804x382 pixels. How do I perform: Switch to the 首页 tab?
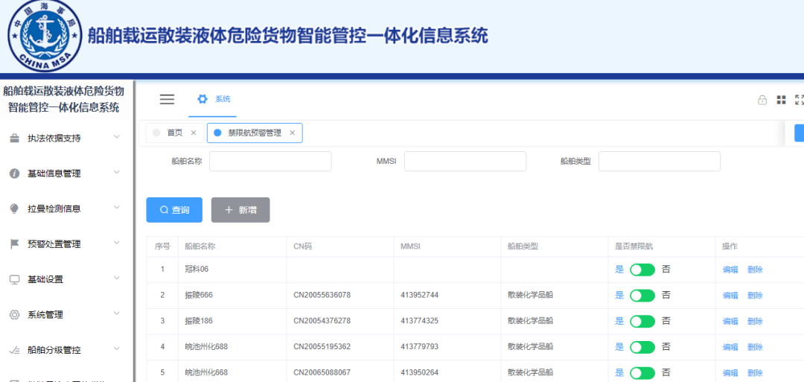[174, 133]
